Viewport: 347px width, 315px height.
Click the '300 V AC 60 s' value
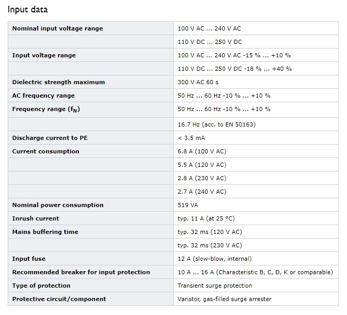198,82
